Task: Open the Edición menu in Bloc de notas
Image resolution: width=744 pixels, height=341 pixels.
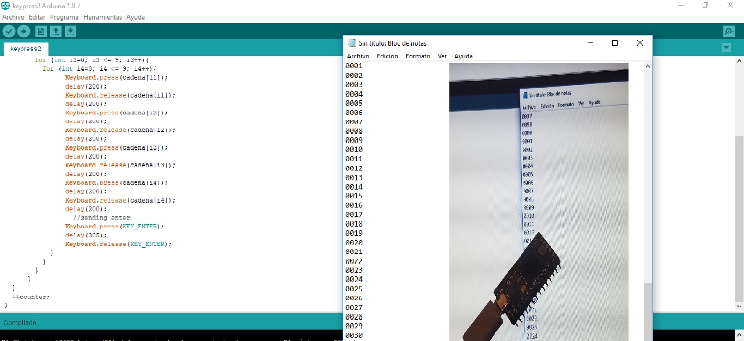Action: [x=387, y=56]
